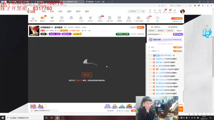
Task: Open the waveform icon in streamer toolbar
Action: 52,18
